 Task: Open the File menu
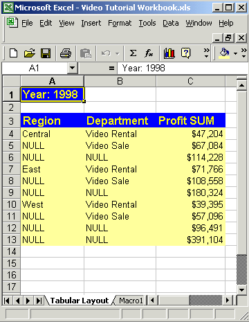[x=27, y=23]
